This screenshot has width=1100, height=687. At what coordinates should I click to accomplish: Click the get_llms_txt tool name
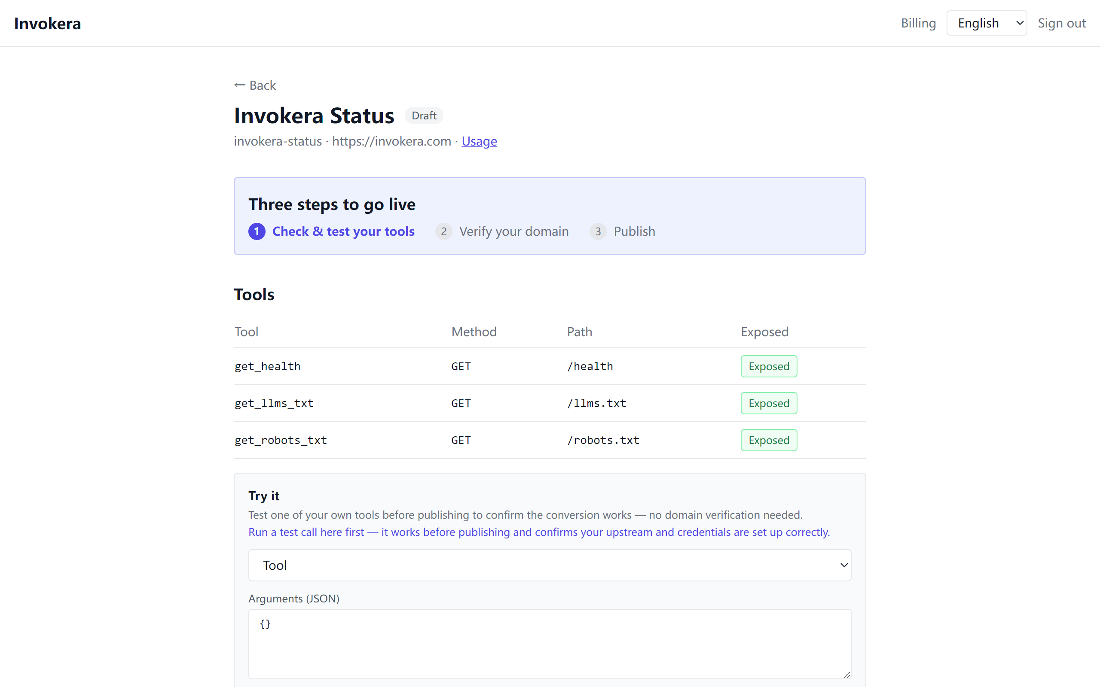click(x=274, y=403)
